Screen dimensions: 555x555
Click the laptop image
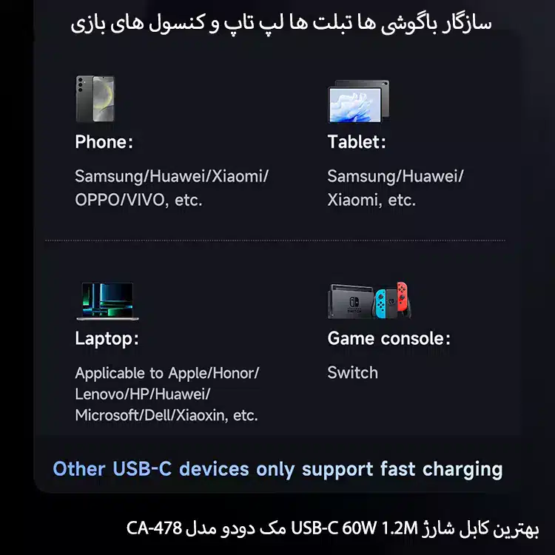tap(107, 301)
